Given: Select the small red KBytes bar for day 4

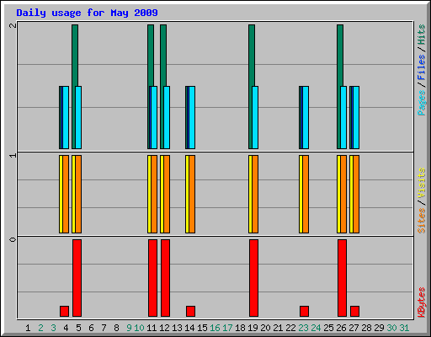Looking at the screenshot, I should [64, 311].
